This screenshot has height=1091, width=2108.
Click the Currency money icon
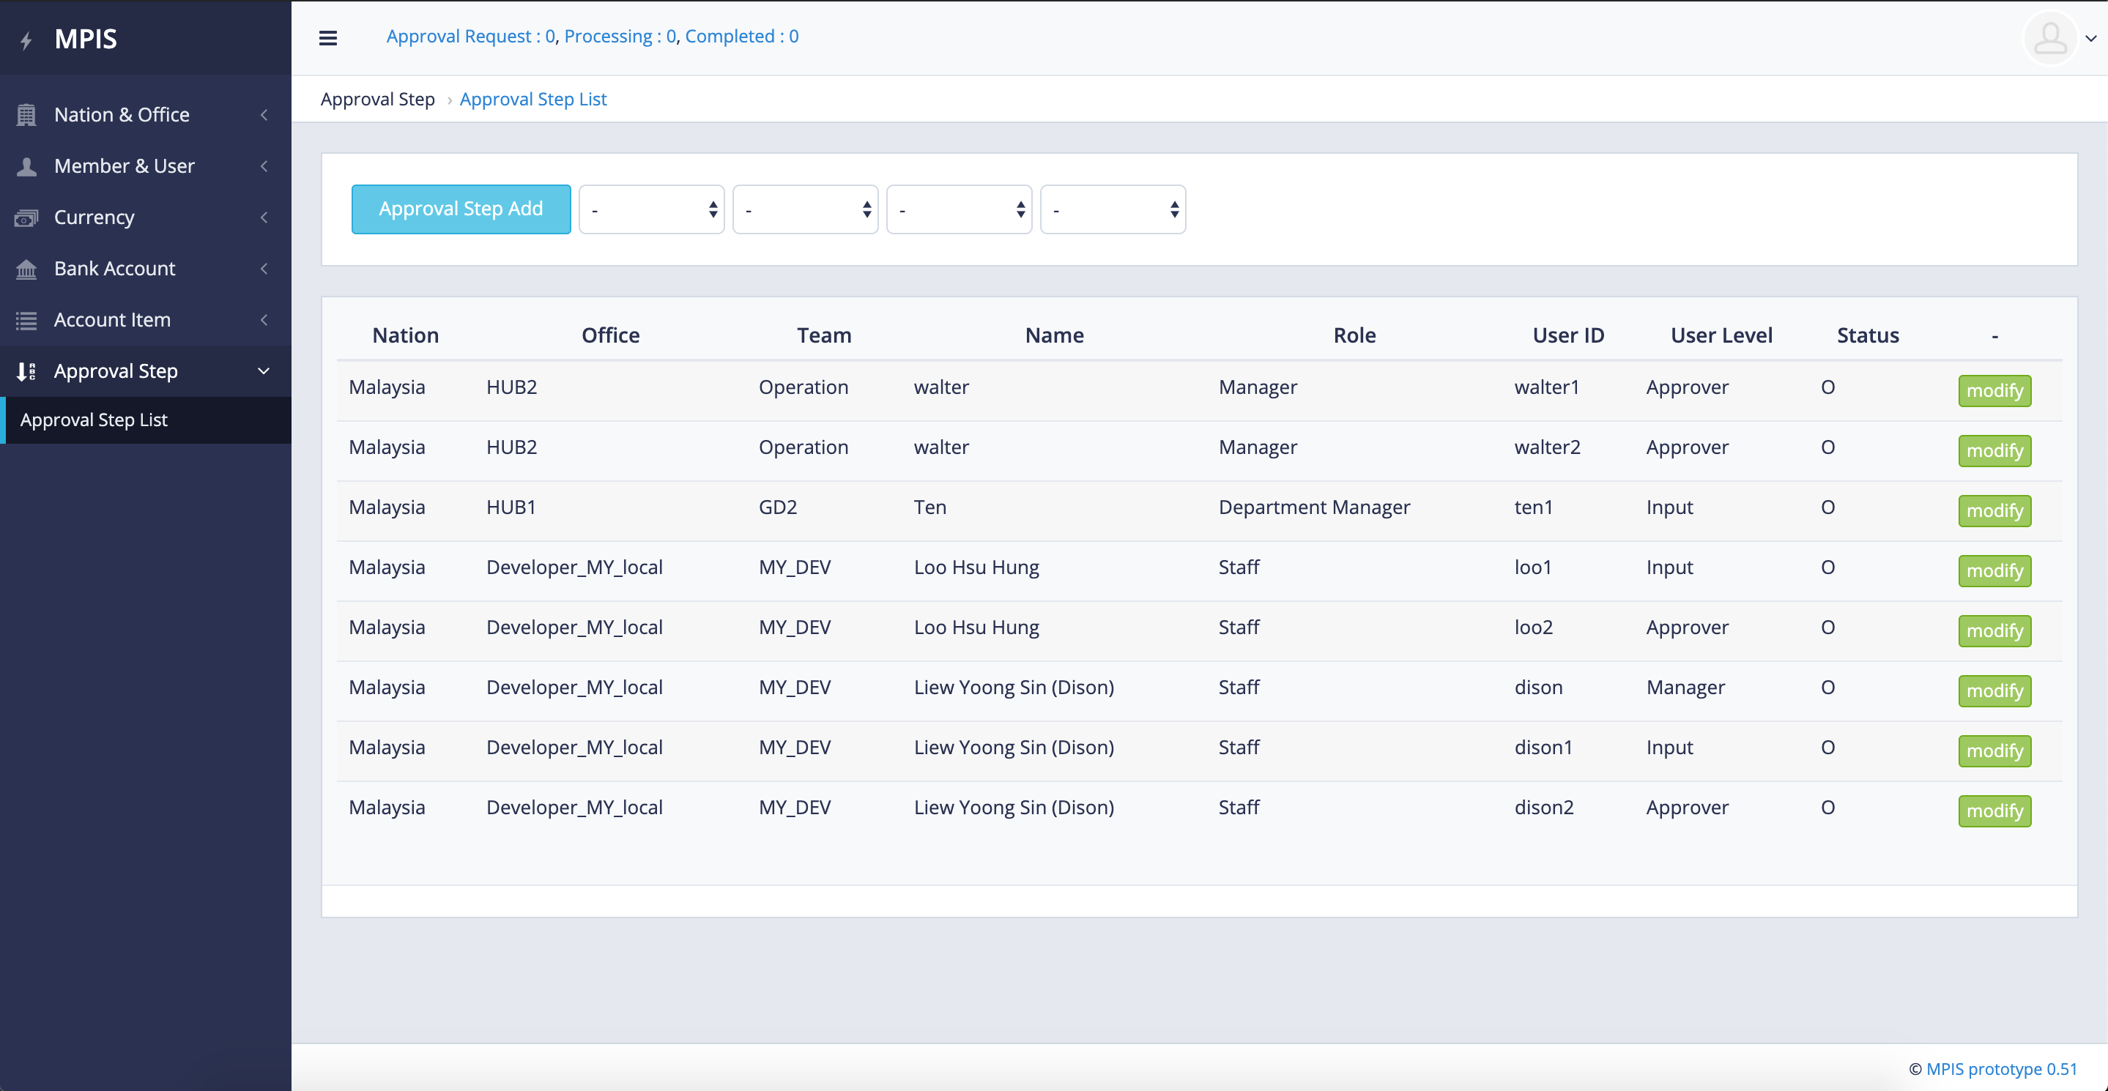click(x=27, y=217)
